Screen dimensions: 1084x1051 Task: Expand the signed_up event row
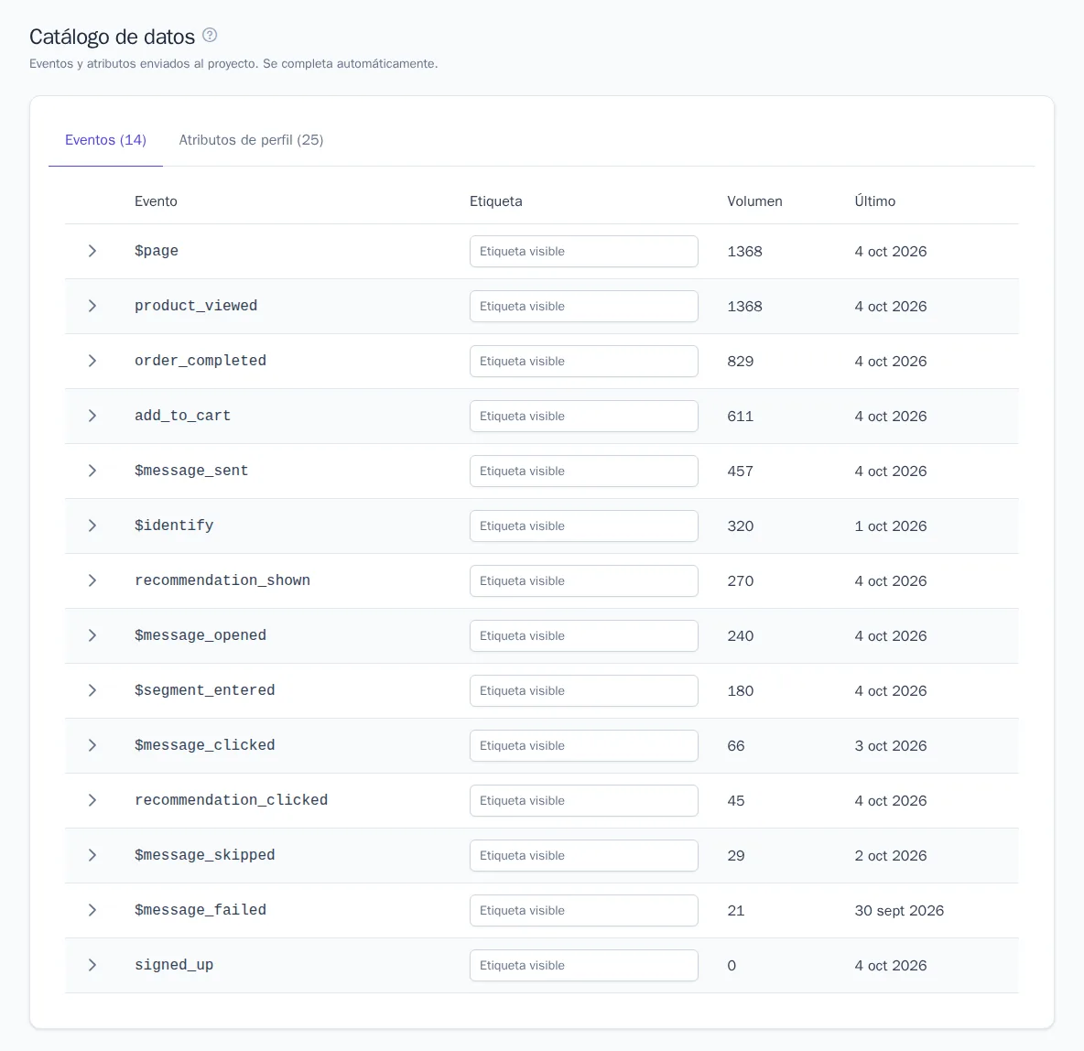tap(92, 965)
